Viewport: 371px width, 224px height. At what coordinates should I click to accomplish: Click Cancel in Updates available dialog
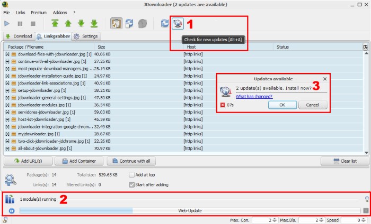[x=313, y=105]
